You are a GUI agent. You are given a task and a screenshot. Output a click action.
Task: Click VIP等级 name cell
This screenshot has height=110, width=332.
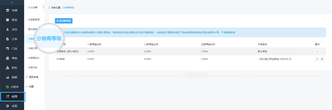[60, 59]
